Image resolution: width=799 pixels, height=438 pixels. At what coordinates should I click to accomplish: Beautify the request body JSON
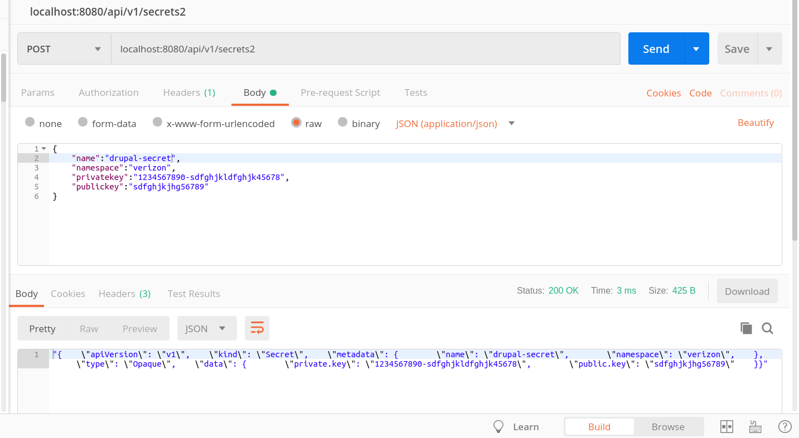pyautogui.click(x=756, y=123)
